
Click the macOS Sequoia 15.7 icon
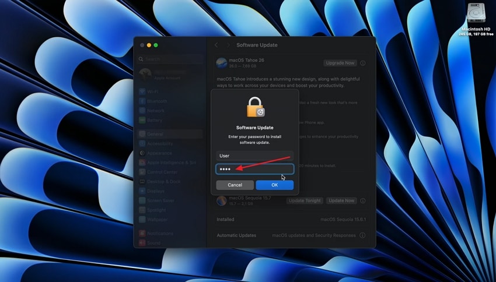[x=221, y=200]
